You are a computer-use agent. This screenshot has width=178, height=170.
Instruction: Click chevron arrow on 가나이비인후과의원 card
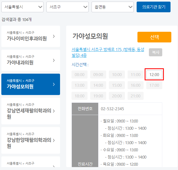pos(54,37)
